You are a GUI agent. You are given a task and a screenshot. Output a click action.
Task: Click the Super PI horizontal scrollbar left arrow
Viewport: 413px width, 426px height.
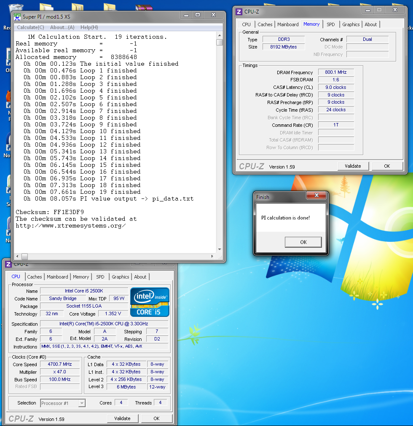17,256
